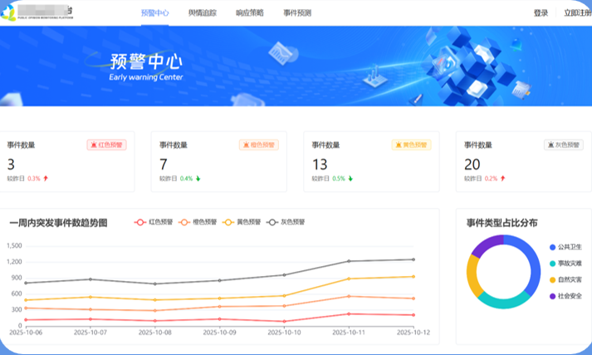This screenshot has width=592, height=355.
Task: Toggle 社会安全 in donut legend
Action: (x=565, y=296)
